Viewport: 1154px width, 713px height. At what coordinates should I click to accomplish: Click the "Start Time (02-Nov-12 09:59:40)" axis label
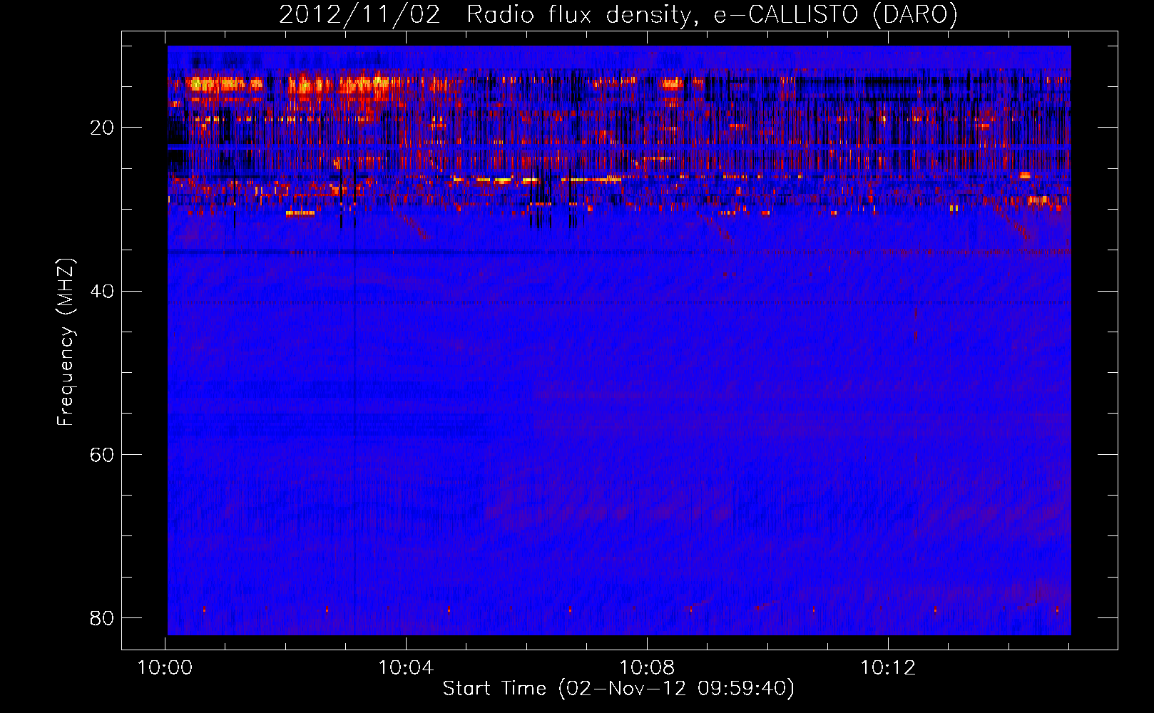click(x=618, y=689)
